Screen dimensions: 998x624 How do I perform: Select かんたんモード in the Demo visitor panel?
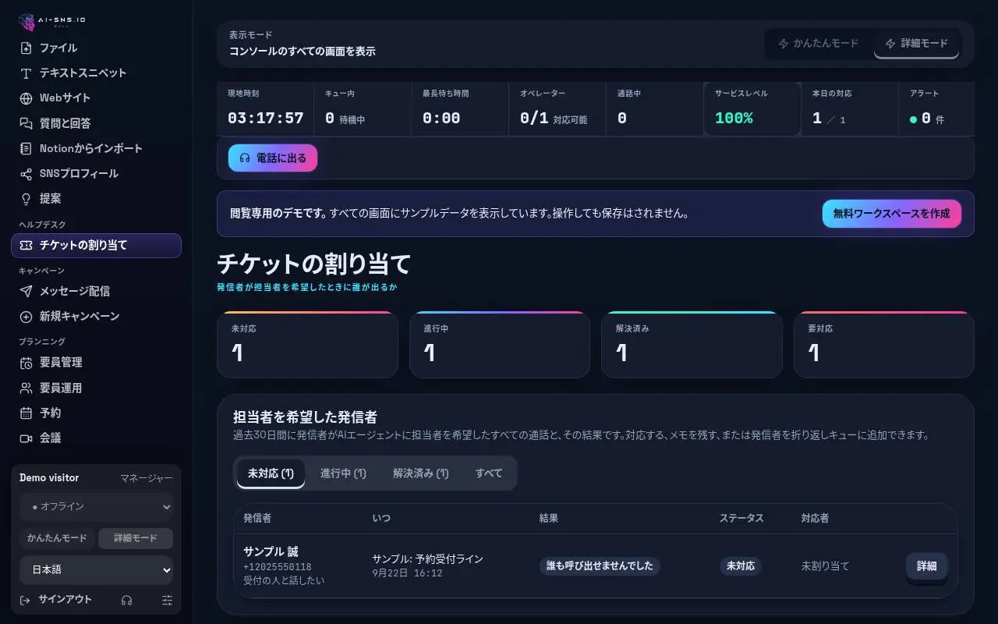coord(57,538)
